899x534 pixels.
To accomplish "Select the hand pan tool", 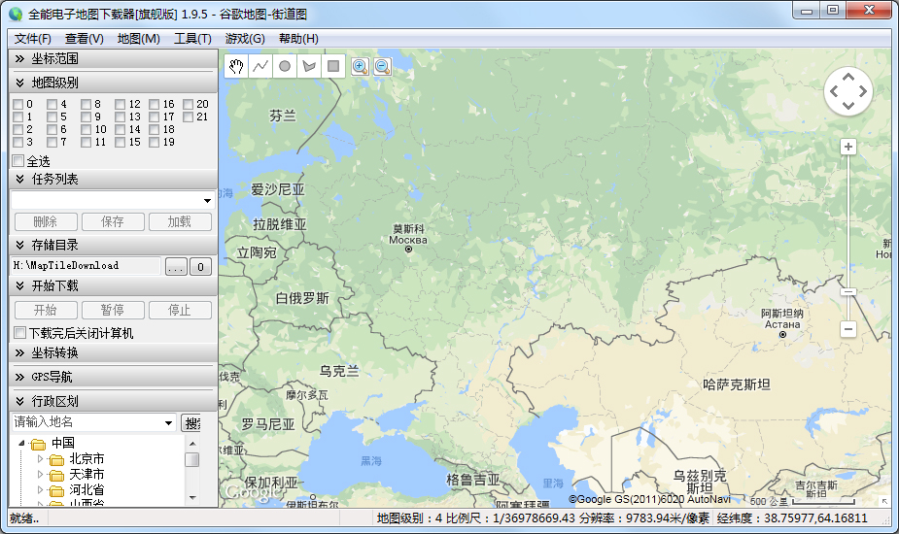I will pos(235,66).
